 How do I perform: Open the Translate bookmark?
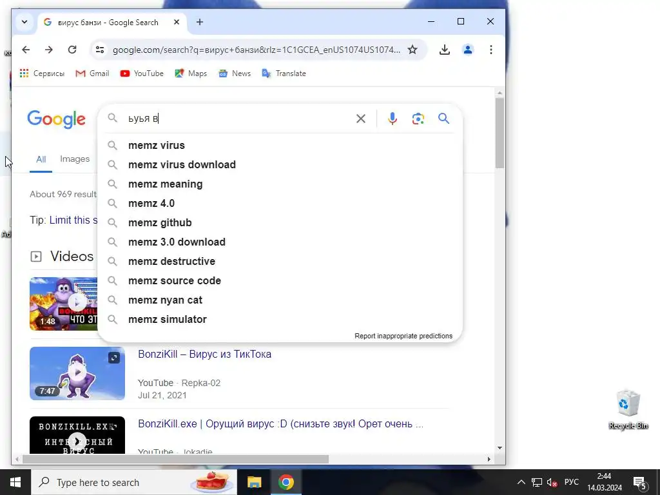tap(284, 73)
